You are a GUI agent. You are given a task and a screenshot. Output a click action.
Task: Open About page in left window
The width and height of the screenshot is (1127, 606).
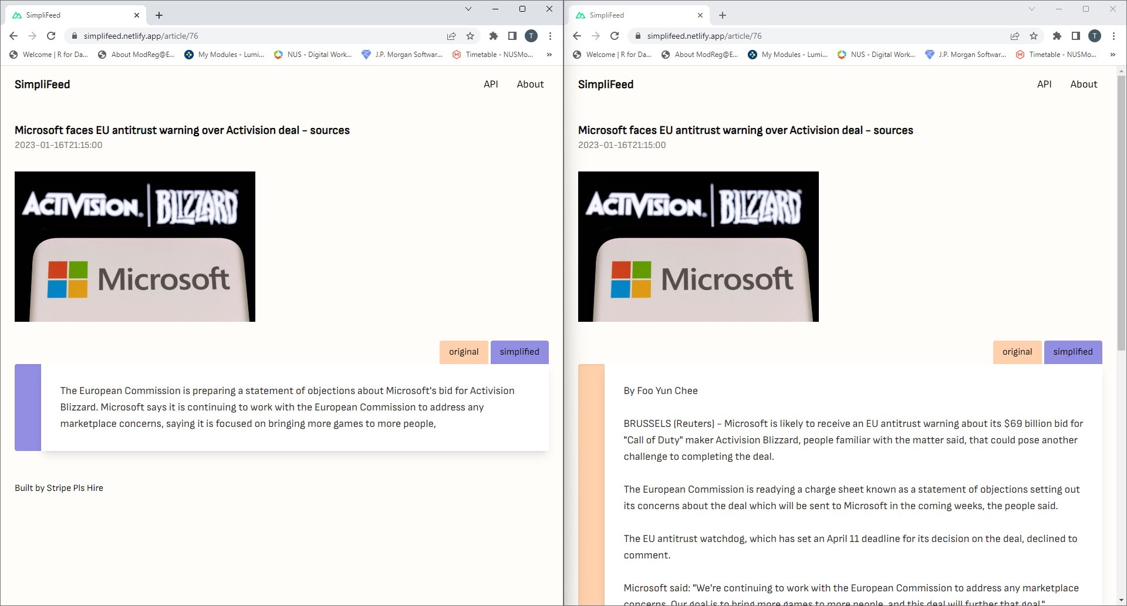click(x=530, y=85)
